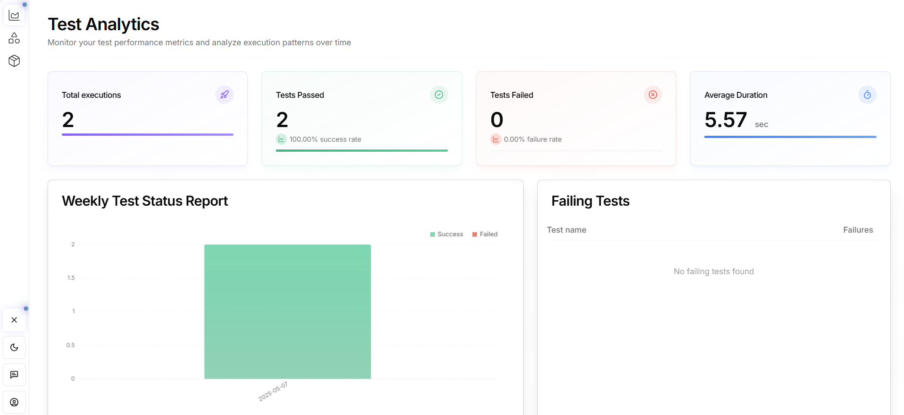904x415 pixels.
Task: Toggle the Failed series in the chart legend
Action: 484,234
